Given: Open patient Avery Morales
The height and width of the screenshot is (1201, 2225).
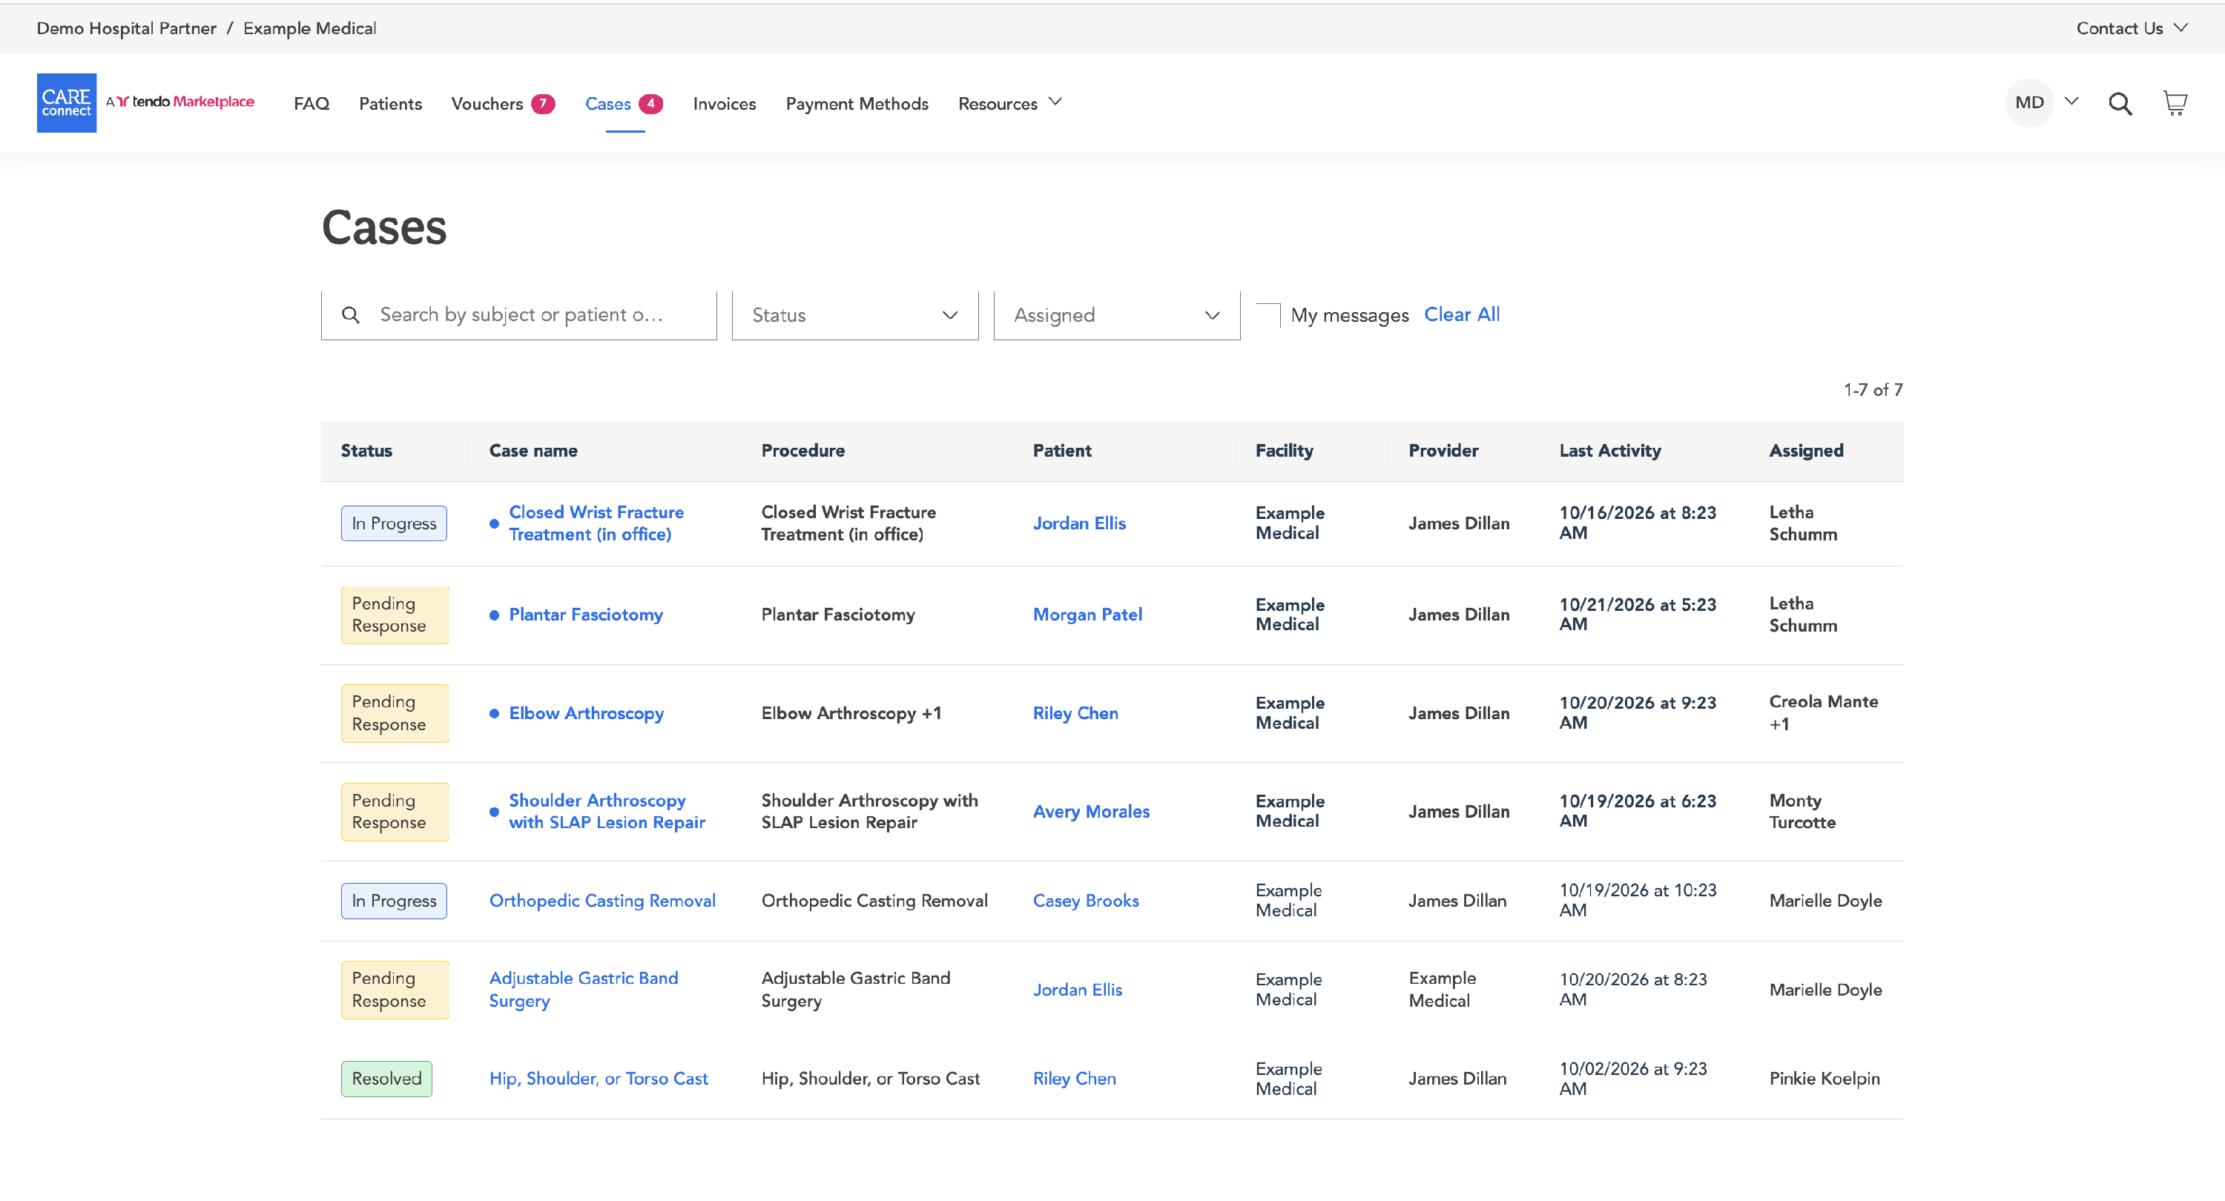Looking at the screenshot, I should click(1091, 812).
